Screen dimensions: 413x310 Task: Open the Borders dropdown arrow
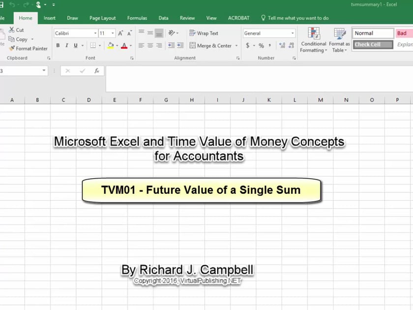tap(100, 45)
